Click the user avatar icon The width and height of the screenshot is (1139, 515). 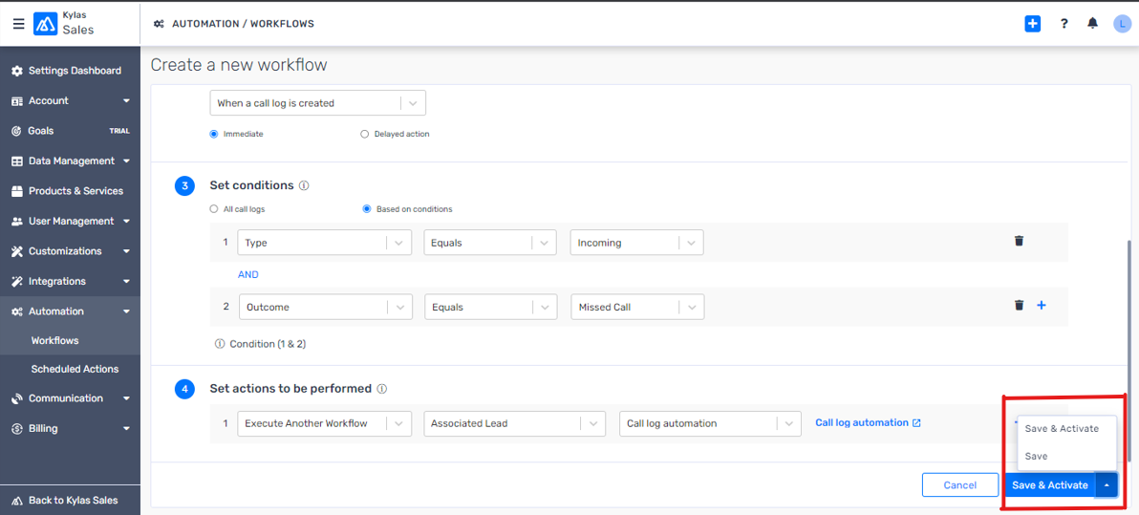coord(1122,24)
